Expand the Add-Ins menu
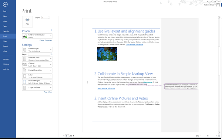Image resolution: width=222 pixels, height=139 pixels. (x=7, y=69)
